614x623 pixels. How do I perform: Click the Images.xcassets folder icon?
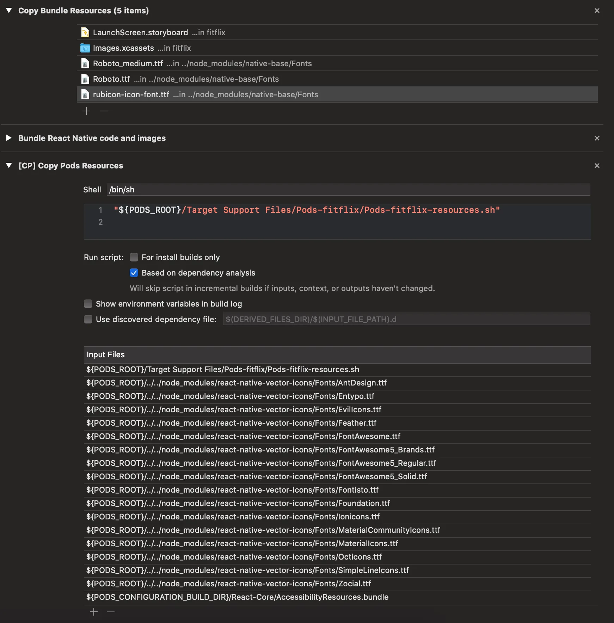(85, 48)
